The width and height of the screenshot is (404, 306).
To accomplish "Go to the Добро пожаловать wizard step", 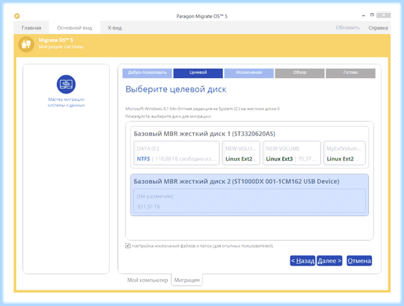I will pos(147,73).
